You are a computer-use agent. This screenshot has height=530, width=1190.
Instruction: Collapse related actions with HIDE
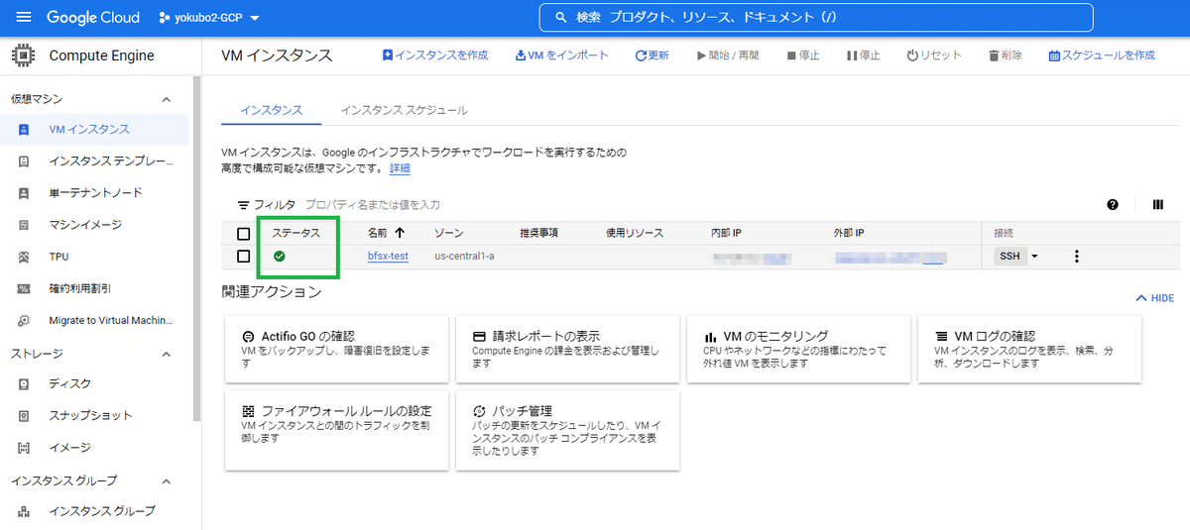coord(1154,297)
